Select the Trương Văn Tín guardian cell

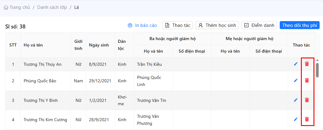pyautogui.click(x=152, y=100)
